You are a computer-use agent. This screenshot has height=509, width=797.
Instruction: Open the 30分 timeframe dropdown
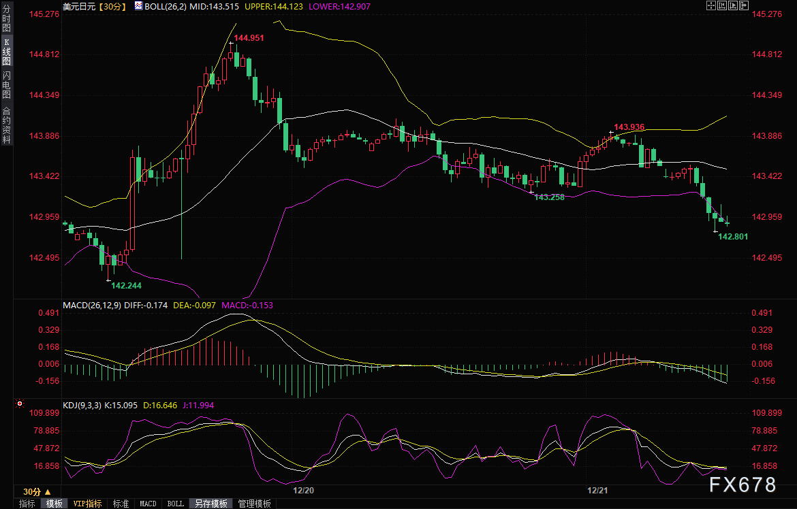tap(37, 492)
